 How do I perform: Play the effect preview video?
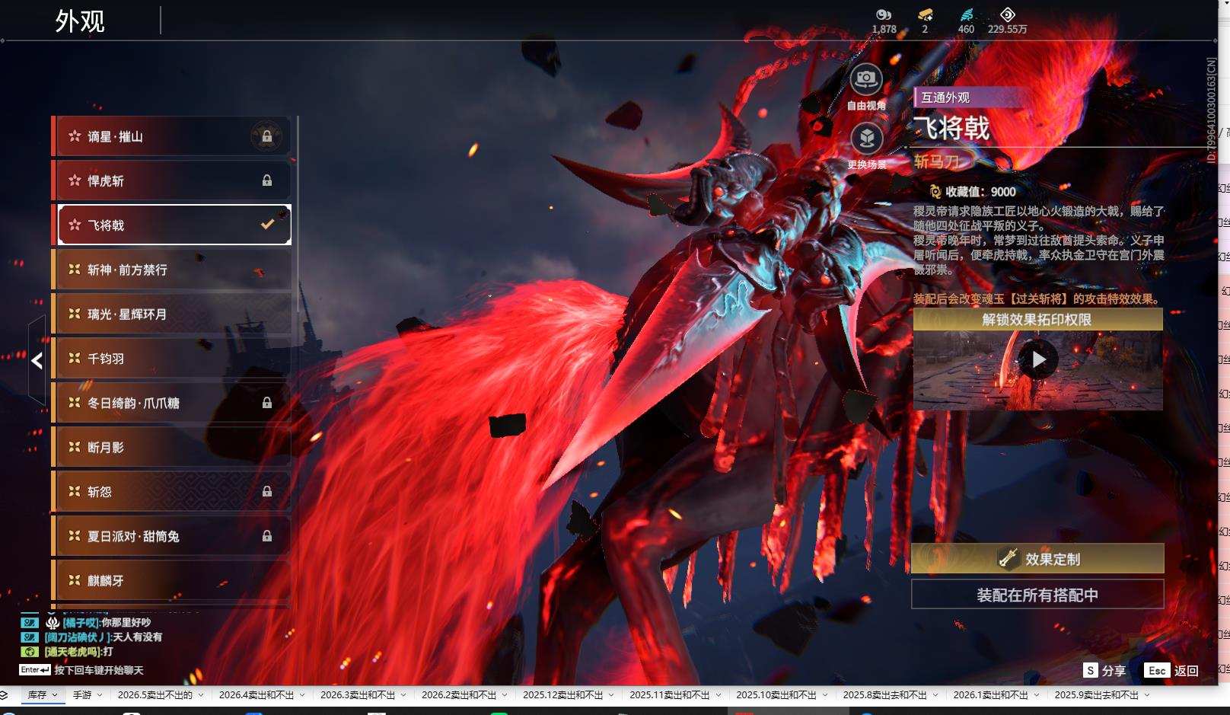tap(1038, 359)
